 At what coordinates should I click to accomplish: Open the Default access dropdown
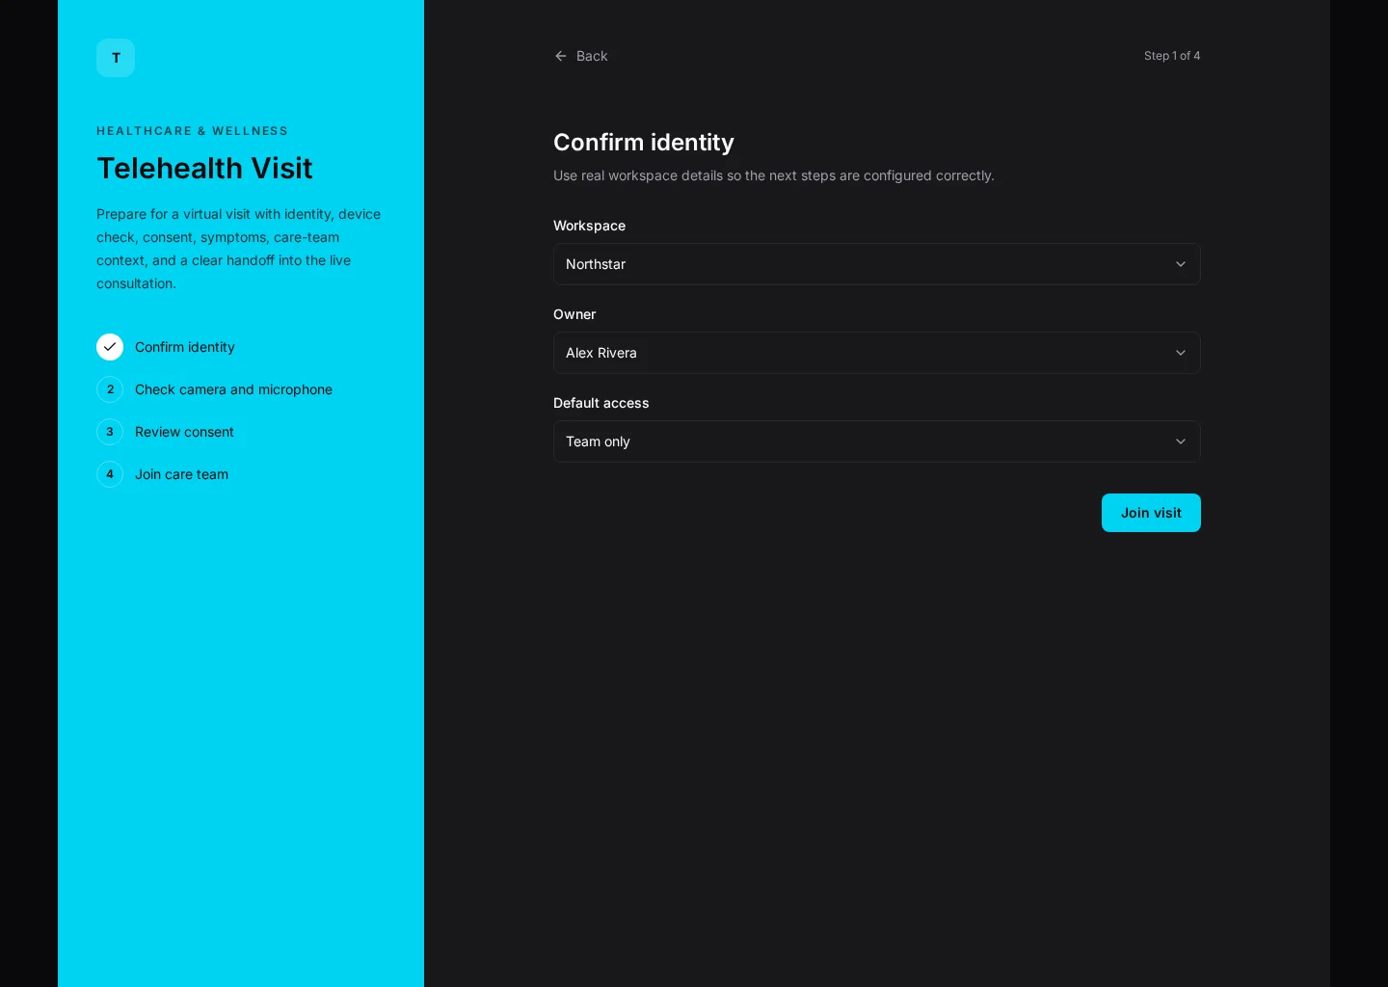click(x=877, y=441)
